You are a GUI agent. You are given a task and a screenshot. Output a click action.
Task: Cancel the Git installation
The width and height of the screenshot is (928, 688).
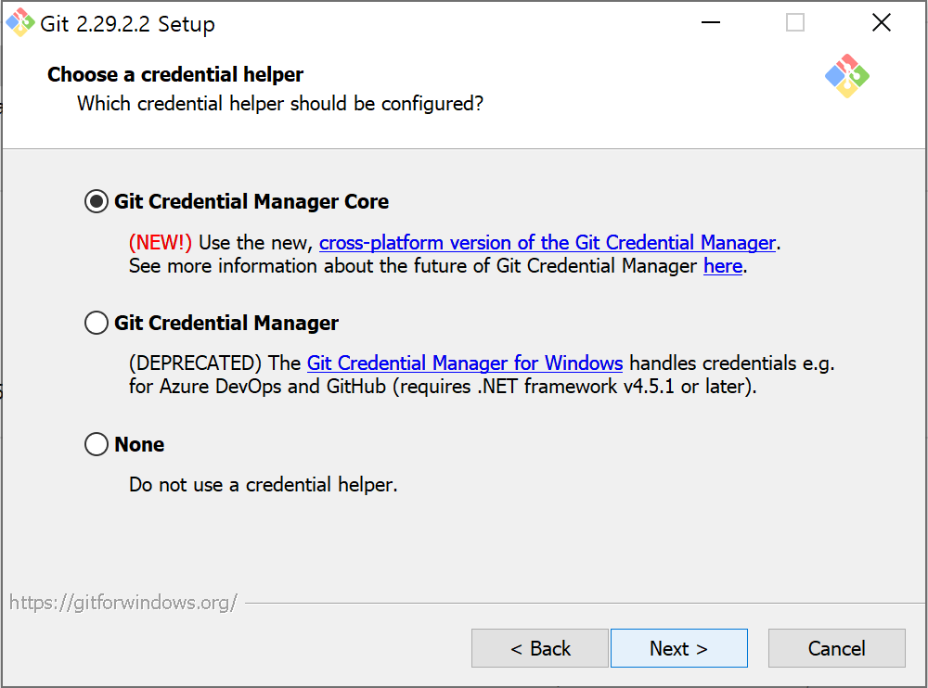[x=836, y=648]
